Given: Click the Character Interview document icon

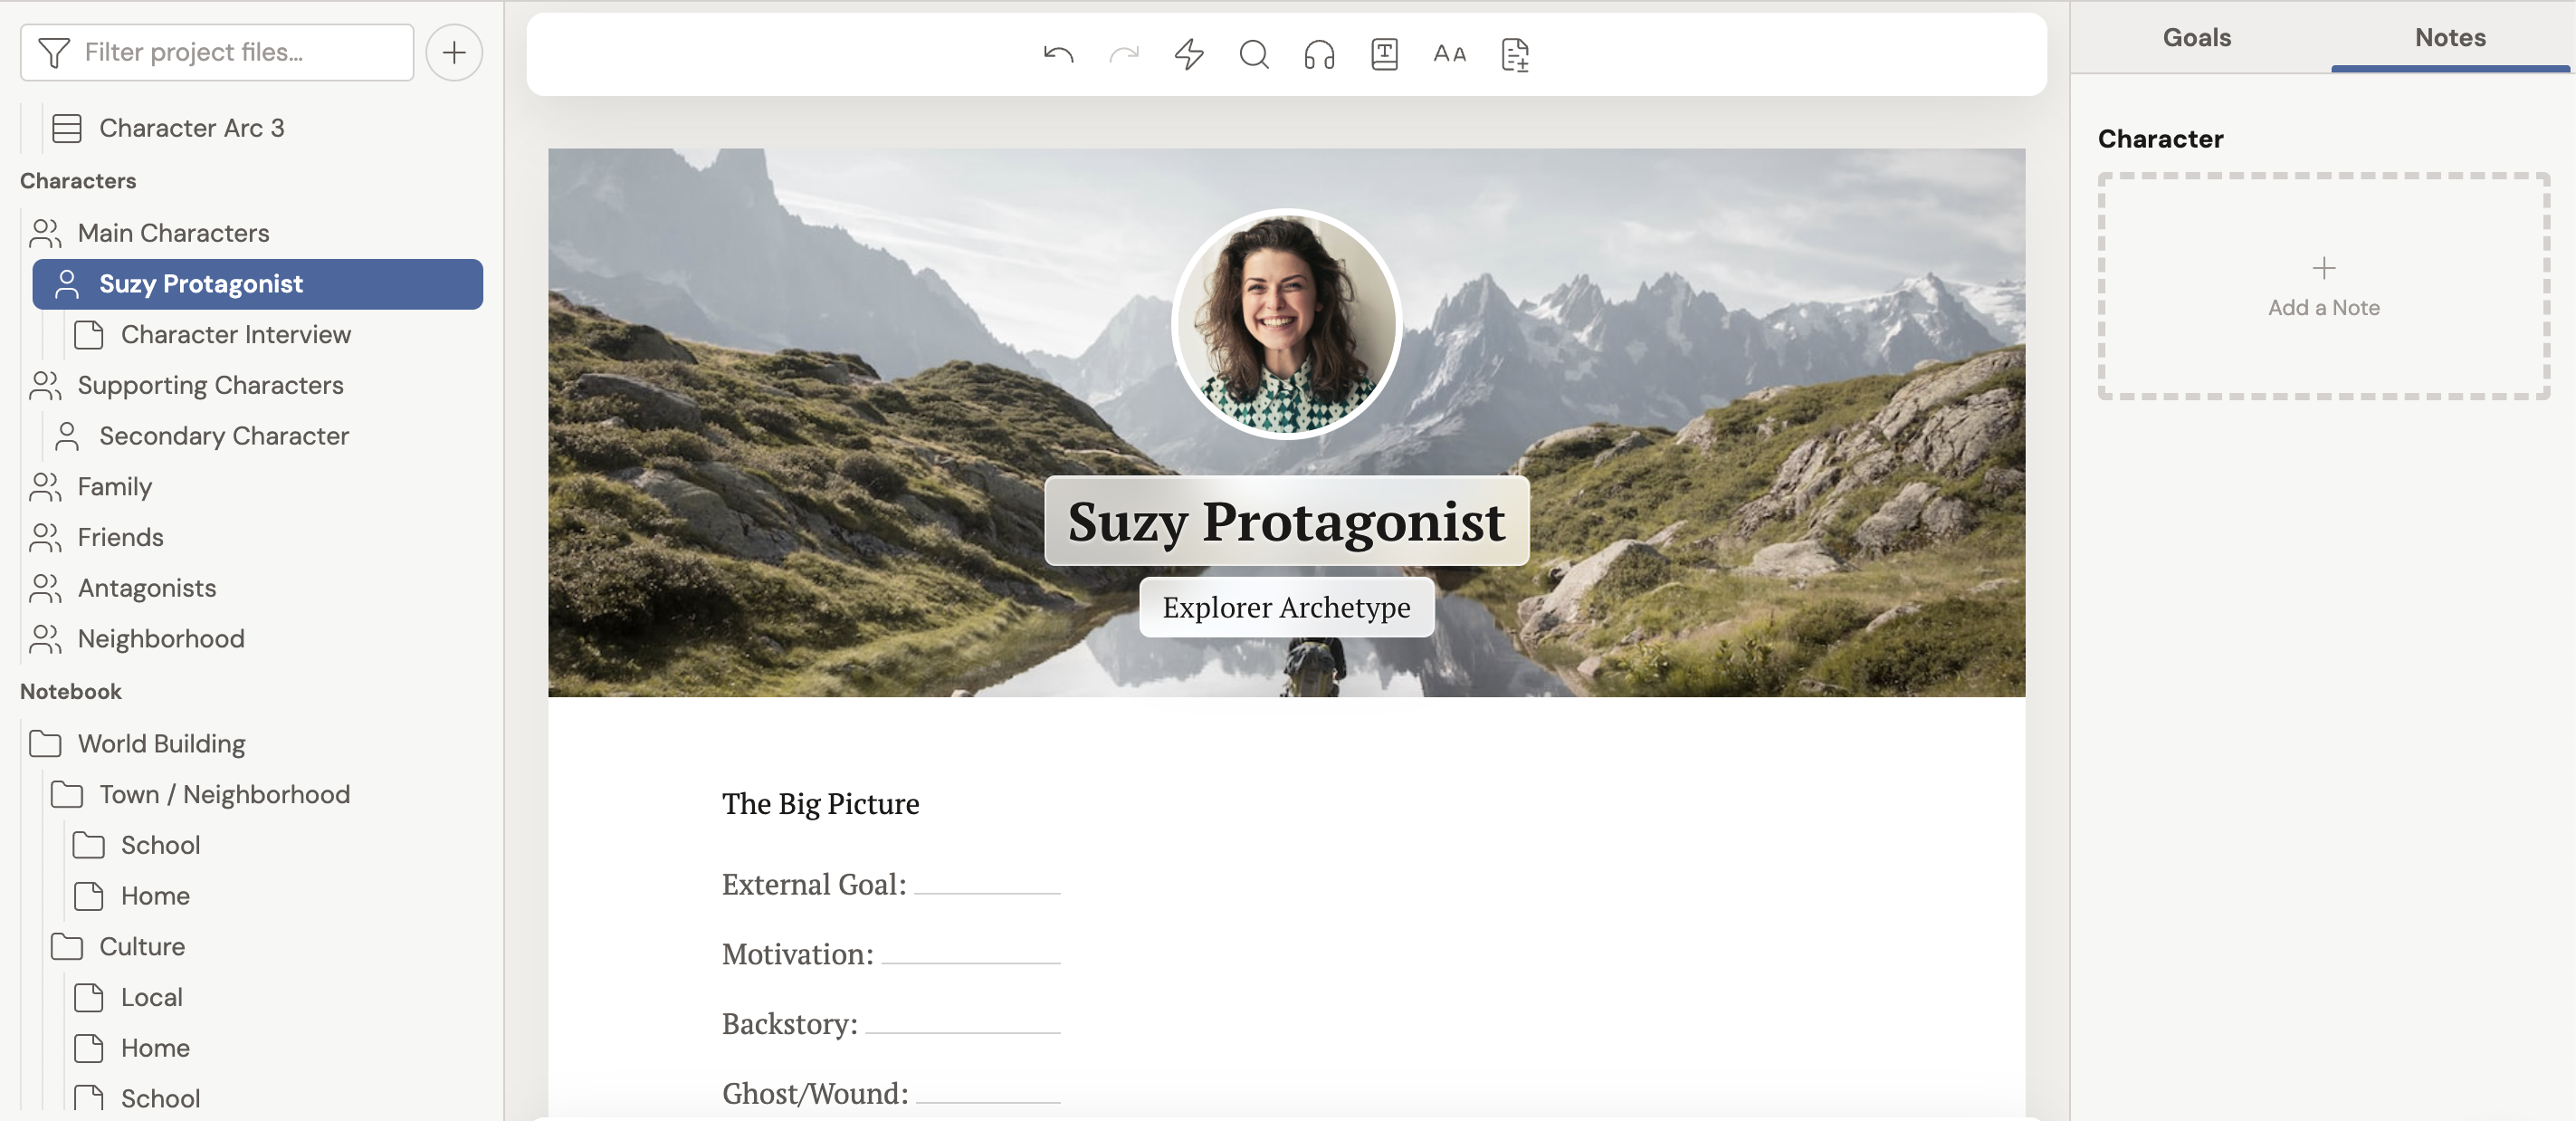Looking at the screenshot, I should coord(89,335).
